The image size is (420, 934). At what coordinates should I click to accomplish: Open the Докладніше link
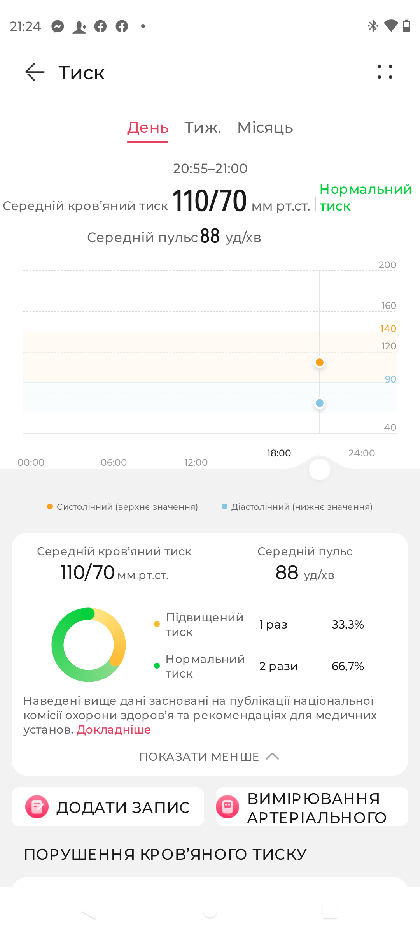pos(114,730)
